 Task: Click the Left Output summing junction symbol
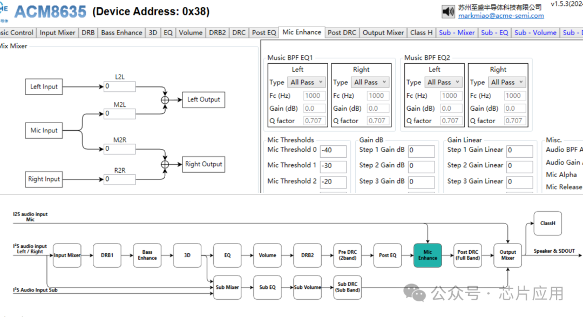[165, 100]
